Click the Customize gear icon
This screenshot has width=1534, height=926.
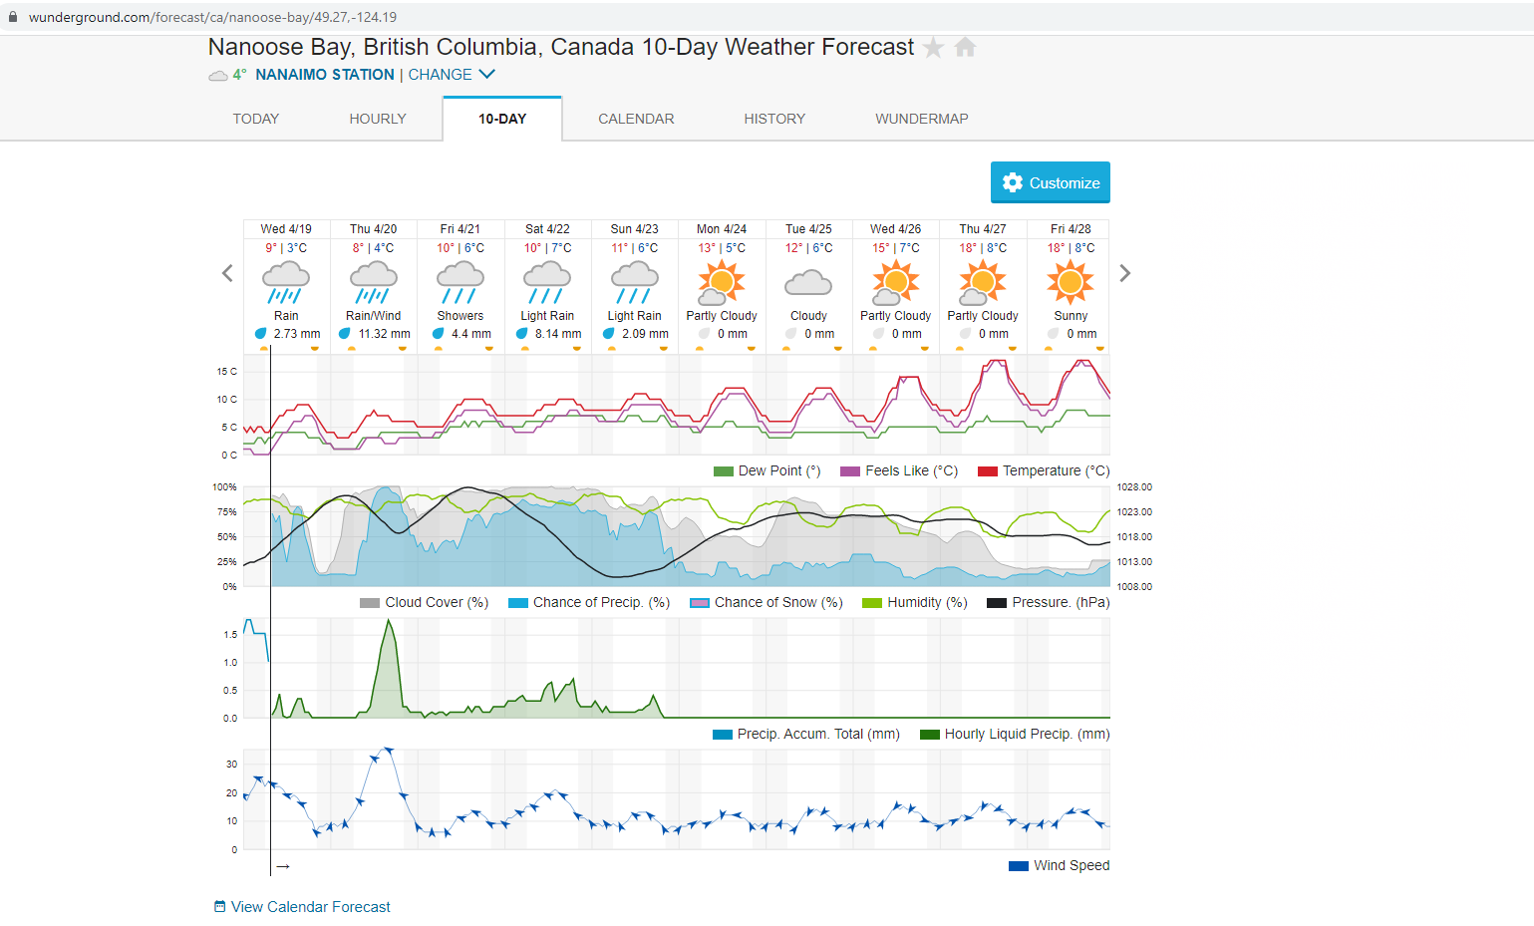(x=1013, y=182)
